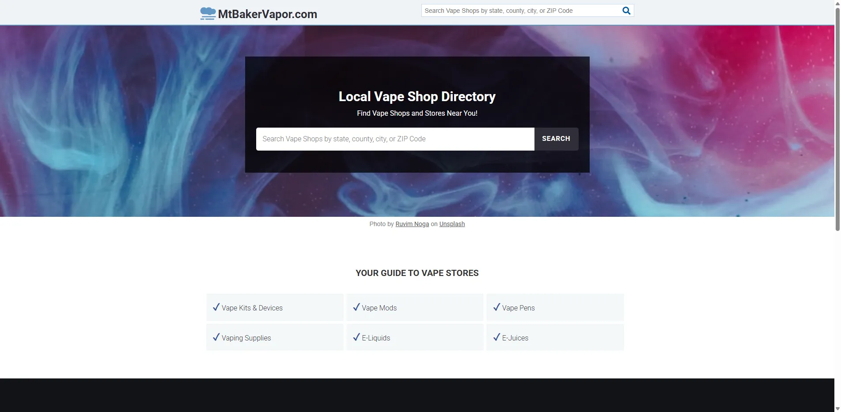Select the Vape Kits & Devices tile
Image resolution: width=841 pixels, height=412 pixels.
click(x=275, y=307)
